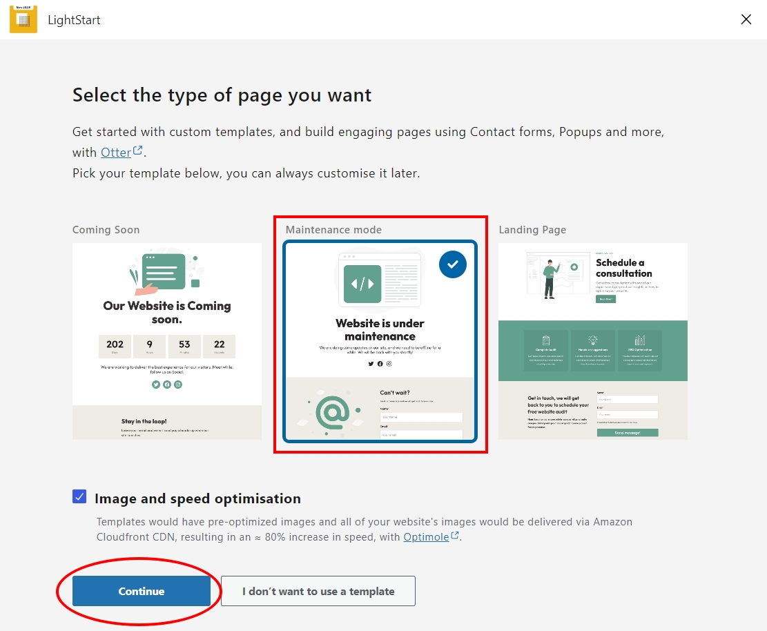Toggle the Image and speed optimisation checkbox

click(79, 497)
